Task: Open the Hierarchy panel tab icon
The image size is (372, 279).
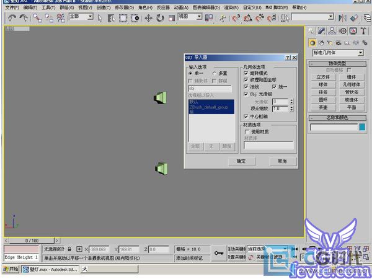Action: coord(332,31)
